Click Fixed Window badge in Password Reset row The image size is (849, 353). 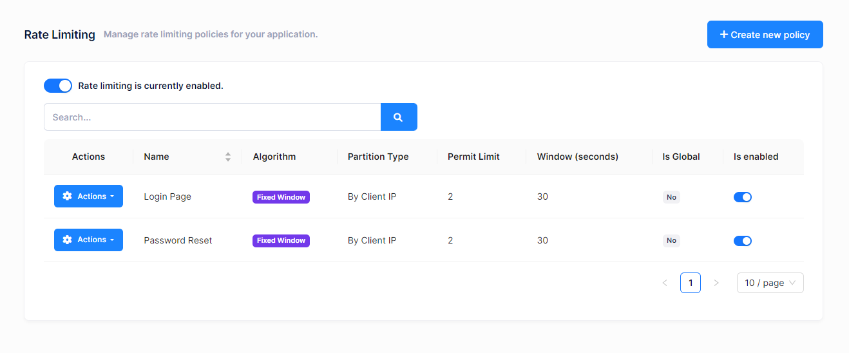[x=281, y=240]
